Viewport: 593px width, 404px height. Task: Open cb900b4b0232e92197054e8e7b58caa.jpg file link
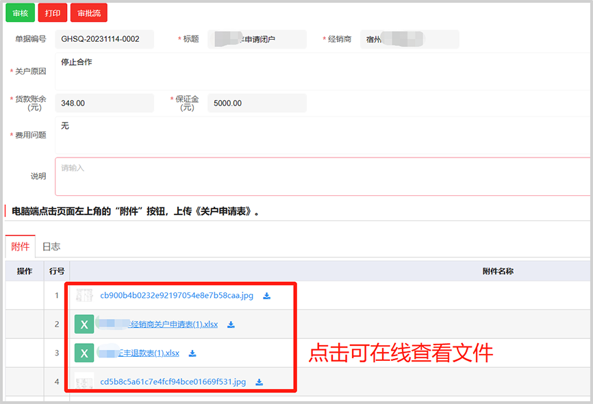tap(177, 296)
